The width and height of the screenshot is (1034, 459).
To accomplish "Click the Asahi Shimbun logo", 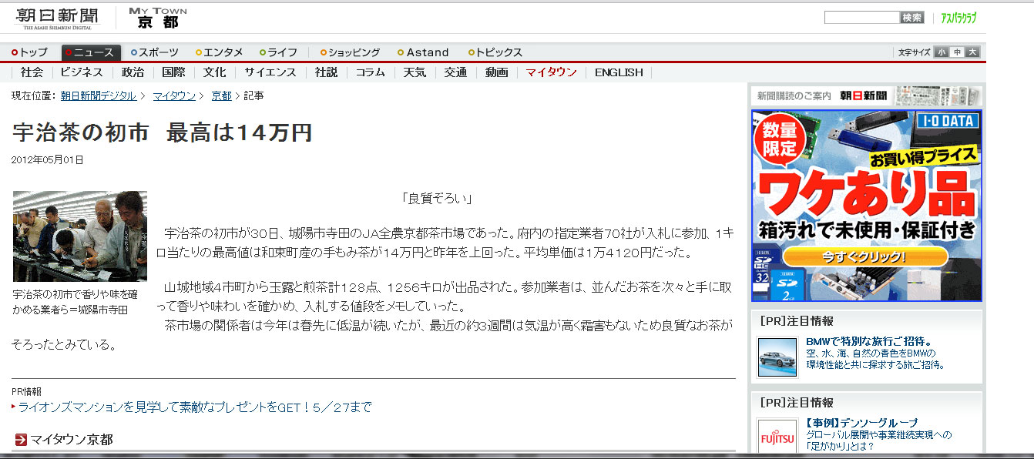I will [57, 18].
